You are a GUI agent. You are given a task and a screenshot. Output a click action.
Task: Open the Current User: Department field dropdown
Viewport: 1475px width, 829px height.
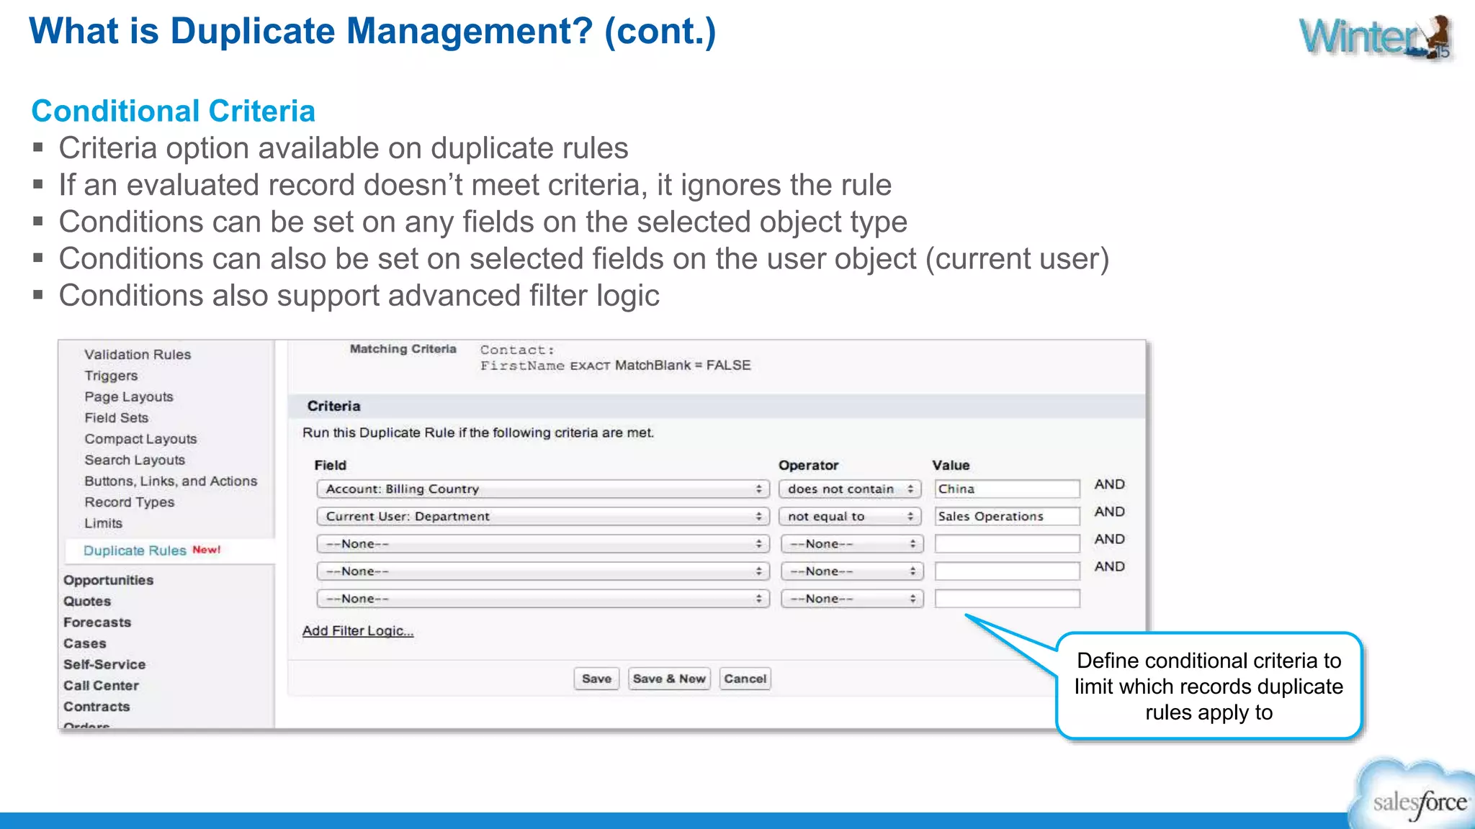coord(543,517)
